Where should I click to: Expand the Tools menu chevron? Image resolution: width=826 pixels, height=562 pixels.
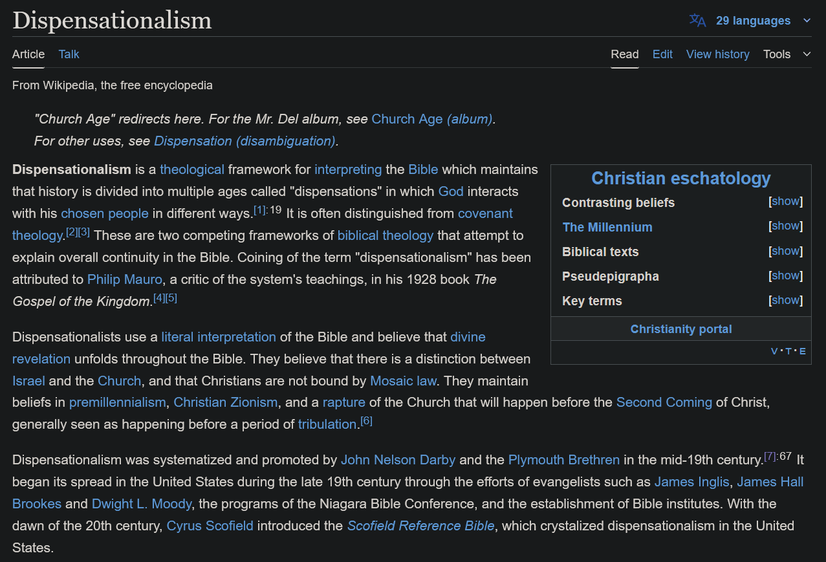point(807,54)
